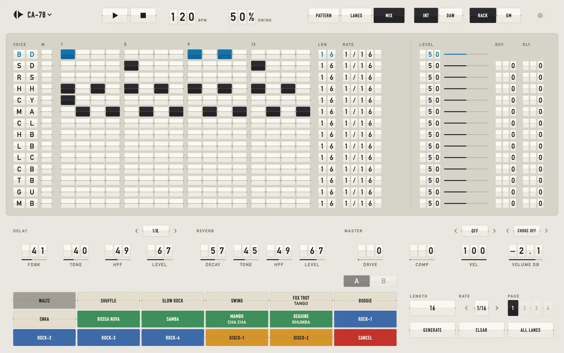Screen dimensions: 564x353
Task: Click the GENERATE button
Action: tap(433, 330)
